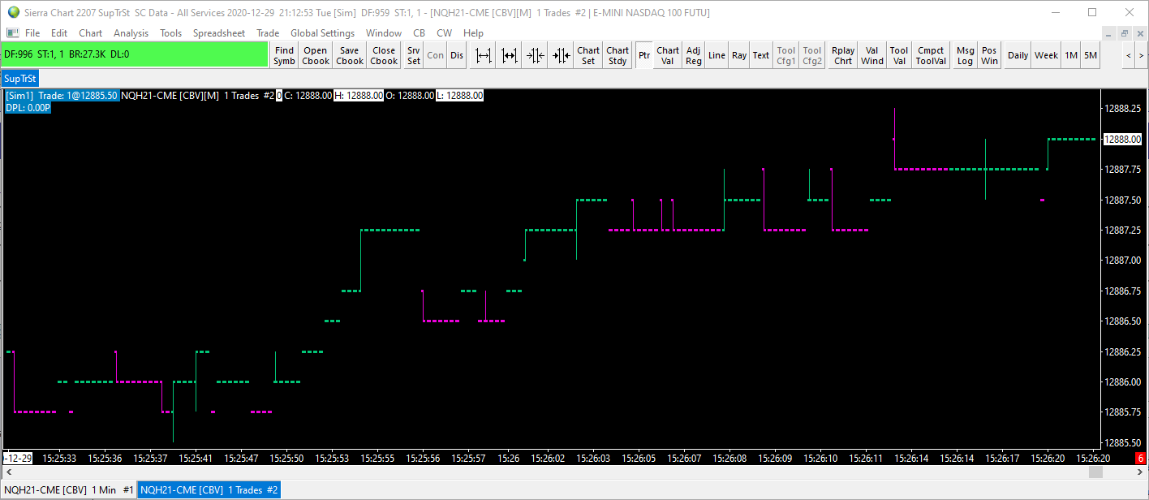Start Rplay Chrt chart replay
1149x500 pixels.
[x=843, y=55]
